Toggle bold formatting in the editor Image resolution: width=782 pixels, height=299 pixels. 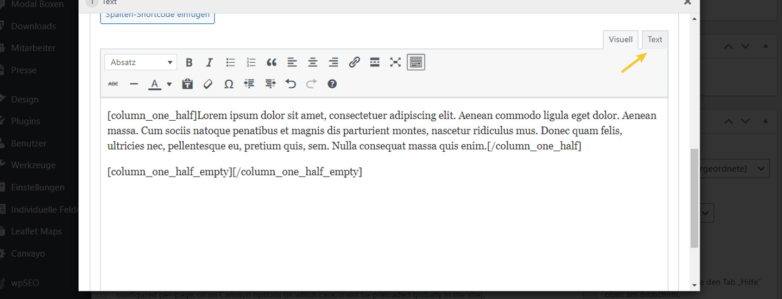point(189,62)
